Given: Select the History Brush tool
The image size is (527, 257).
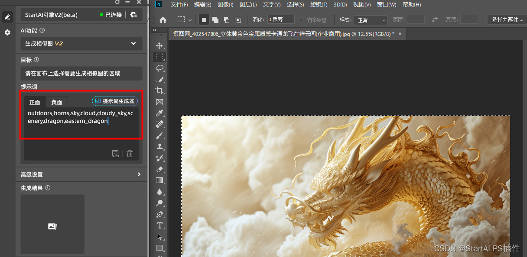Looking at the screenshot, I should pos(159,158).
